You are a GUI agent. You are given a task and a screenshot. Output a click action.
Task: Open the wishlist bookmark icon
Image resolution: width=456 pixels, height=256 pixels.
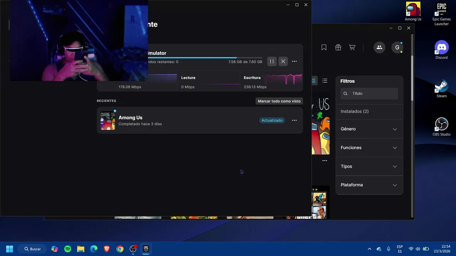pos(324,47)
